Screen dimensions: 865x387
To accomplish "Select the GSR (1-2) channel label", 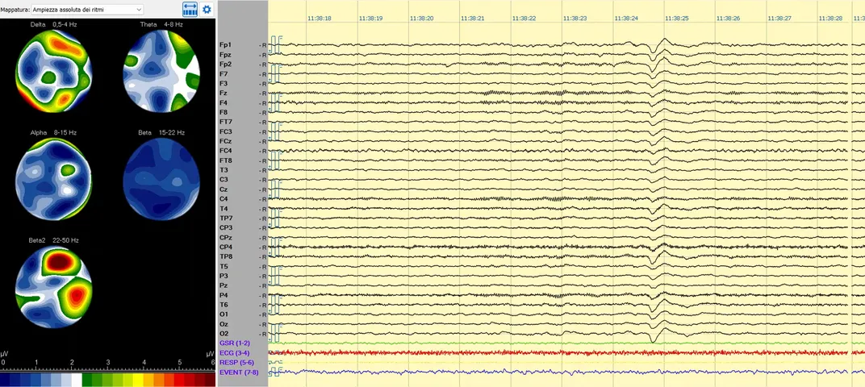I will point(234,343).
